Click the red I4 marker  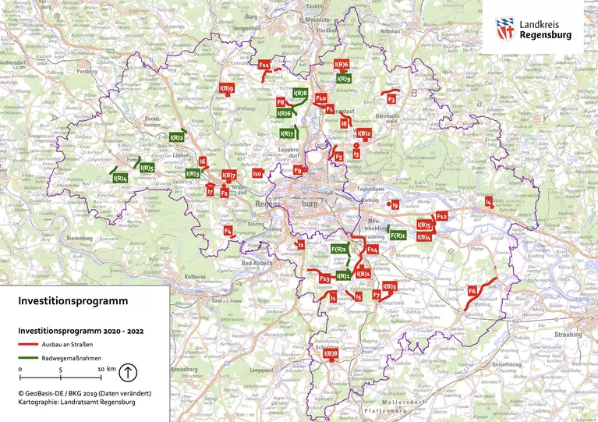coord(488,201)
